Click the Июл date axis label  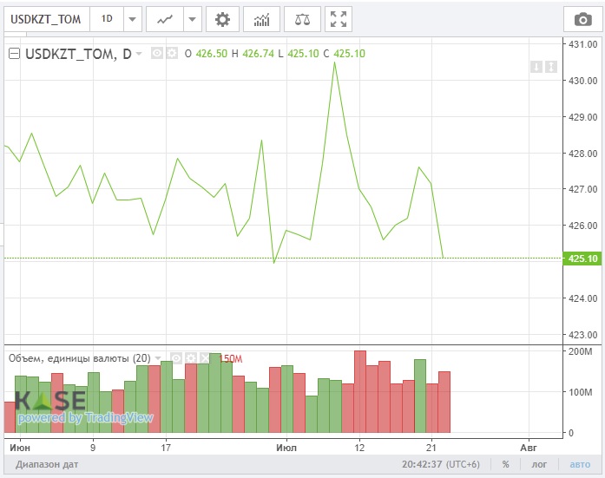[286, 448]
